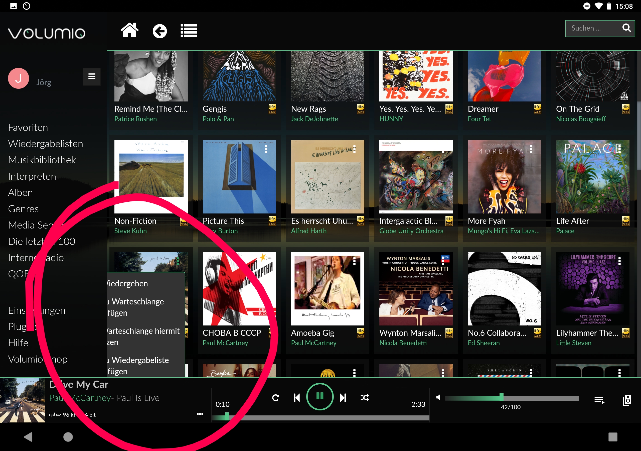Open Interpreten in sidebar
The width and height of the screenshot is (641, 451).
click(x=32, y=176)
